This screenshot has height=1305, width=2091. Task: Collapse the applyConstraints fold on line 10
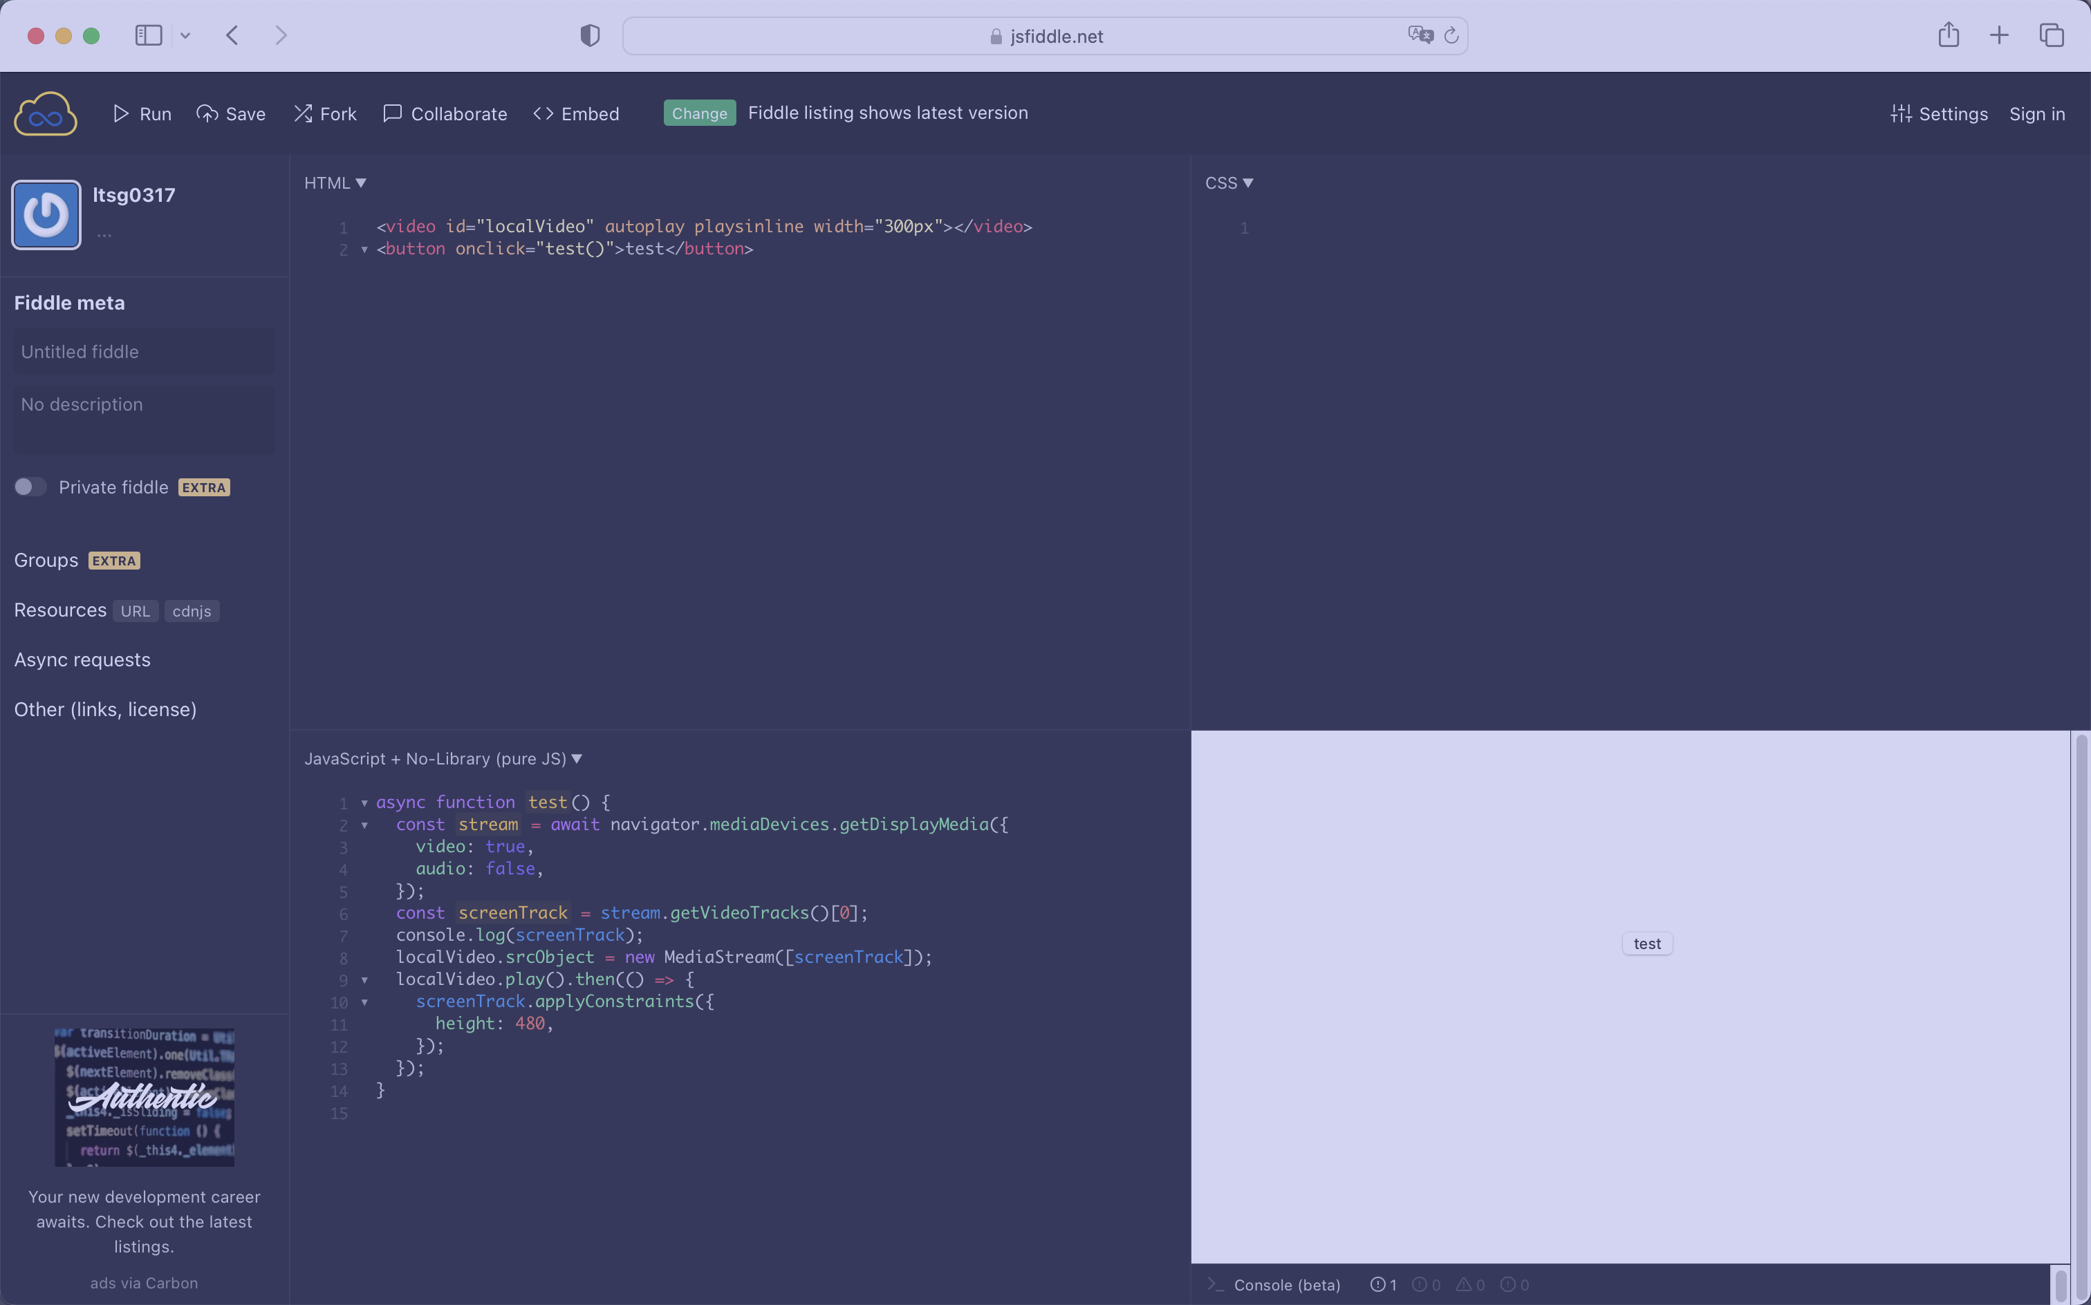364,1002
